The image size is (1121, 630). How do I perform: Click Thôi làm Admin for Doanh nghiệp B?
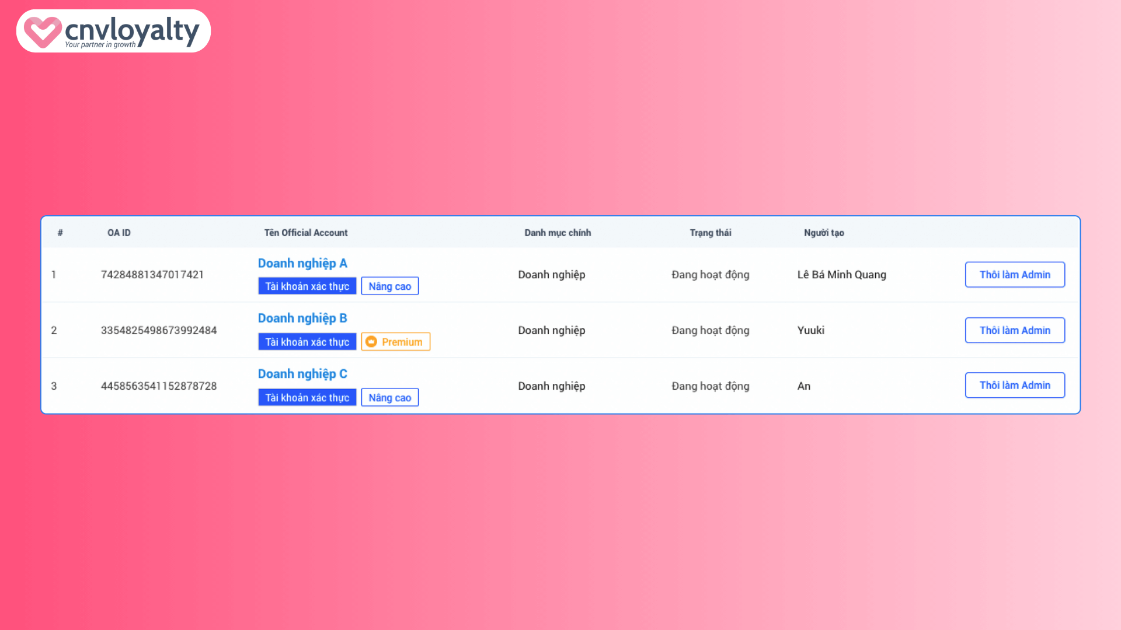(1015, 330)
